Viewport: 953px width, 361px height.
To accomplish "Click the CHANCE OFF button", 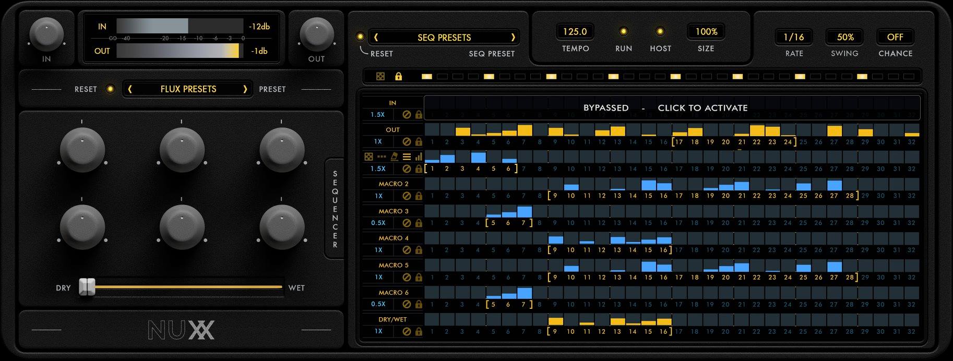I will pos(895,37).
